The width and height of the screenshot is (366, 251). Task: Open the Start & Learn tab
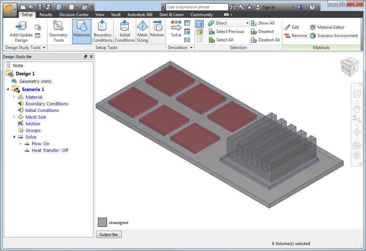tap(171, 15)
